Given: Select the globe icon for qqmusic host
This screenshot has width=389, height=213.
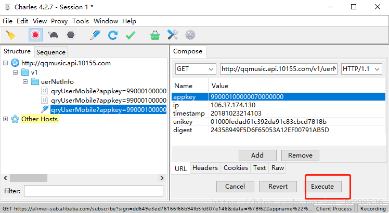Looking at the screenshot, I should (x=15, y=63).
